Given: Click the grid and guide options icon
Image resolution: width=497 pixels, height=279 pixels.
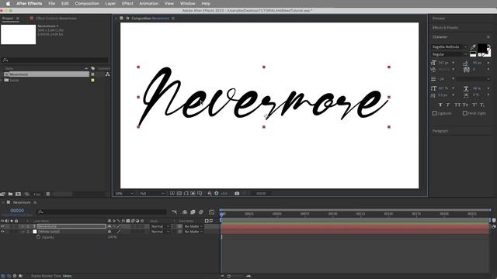Looking at the screenshot, I should coord(200,193).
